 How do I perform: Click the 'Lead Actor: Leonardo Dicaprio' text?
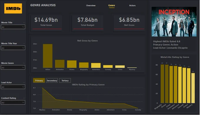pyautogui.click(x=170, y=48)
